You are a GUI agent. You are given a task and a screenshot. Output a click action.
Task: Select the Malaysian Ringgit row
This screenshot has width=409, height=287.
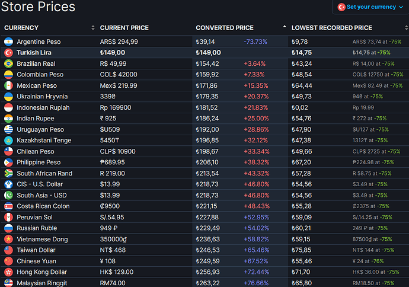[x=204, y=283]
